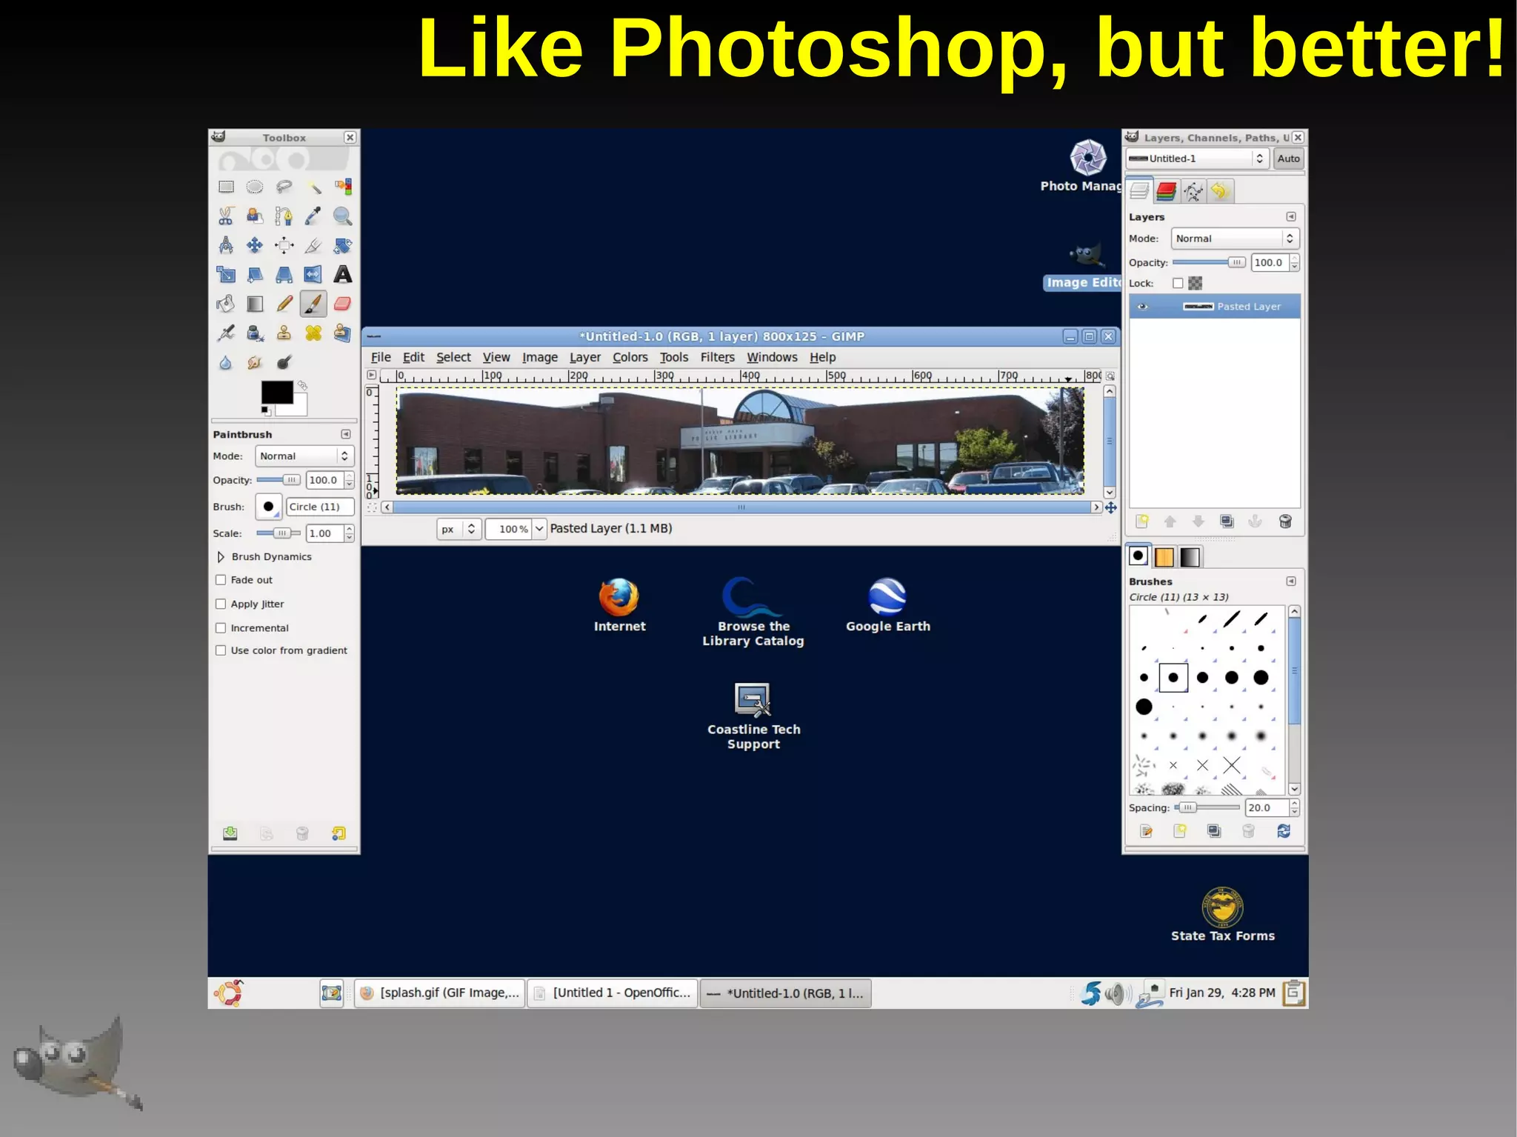
Task: Activate the Move tool
Action: click(255, 245)
